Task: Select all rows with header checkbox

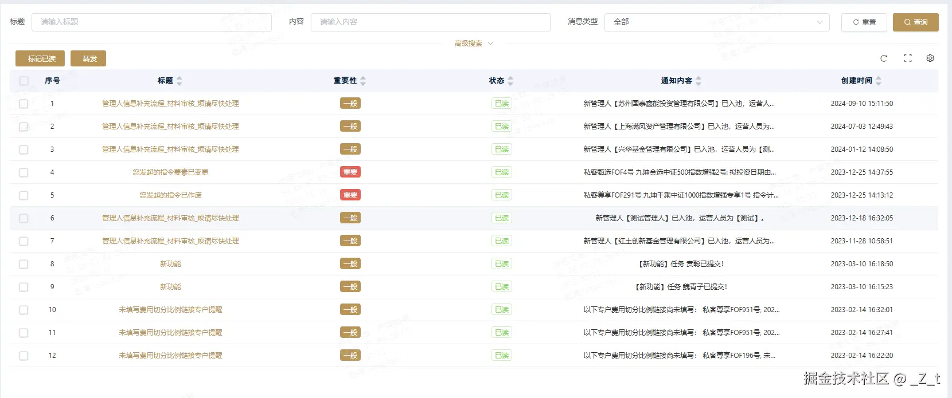Action: pyautogui.click(x=24, y=81)
